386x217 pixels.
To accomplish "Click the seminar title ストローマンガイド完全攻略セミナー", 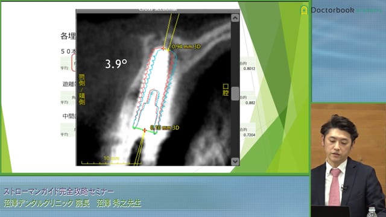I will point(59,192).
